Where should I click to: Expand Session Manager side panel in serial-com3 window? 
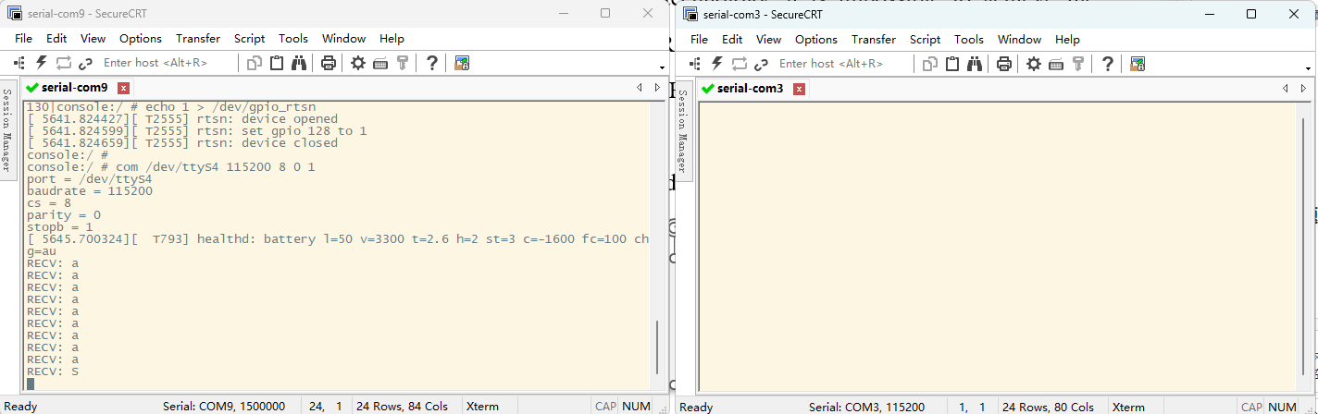[683, 130]
